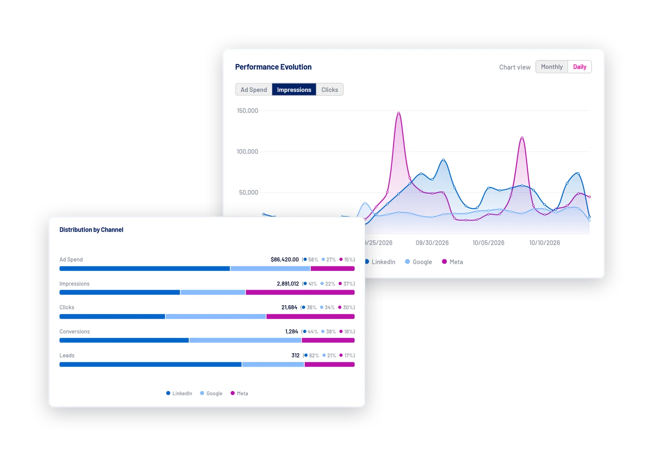The height and width of the screenshot is (459, 653).
Task: Click the Clicks total 21,684
Action: coord(289,307)
